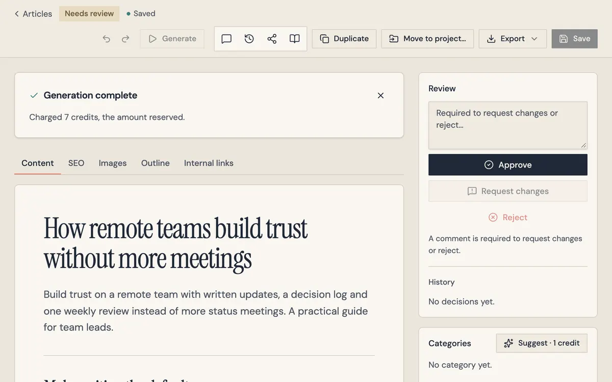The image size is (612, 382).
Task: Click the History section label
Action: point(442,282)
